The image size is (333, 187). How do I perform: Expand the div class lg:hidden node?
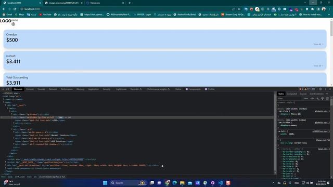(x=11, y=114)
